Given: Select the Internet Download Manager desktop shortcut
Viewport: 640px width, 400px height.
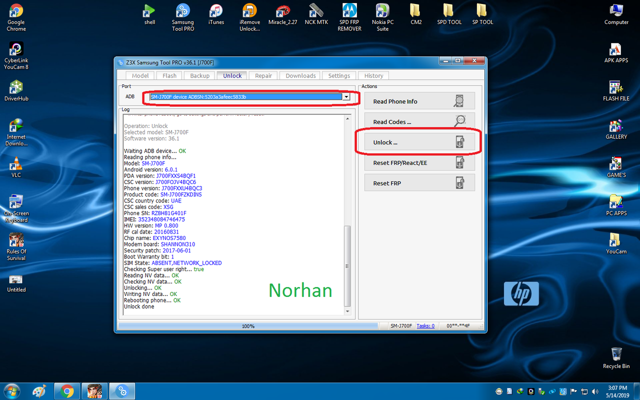Looking at the screenshot, I should tap(16, 132).
